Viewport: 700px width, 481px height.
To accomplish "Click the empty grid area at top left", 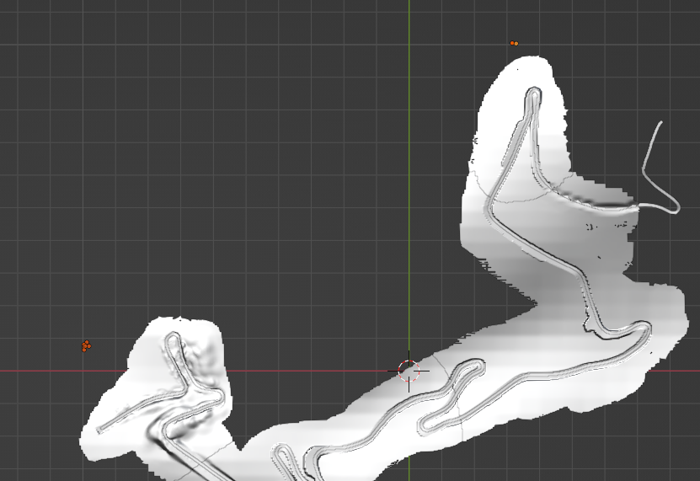I will point(168,126).
